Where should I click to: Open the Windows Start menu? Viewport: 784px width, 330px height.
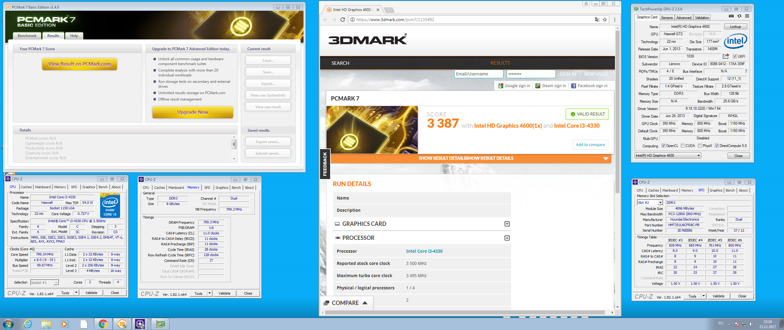(x=8, y=324)
